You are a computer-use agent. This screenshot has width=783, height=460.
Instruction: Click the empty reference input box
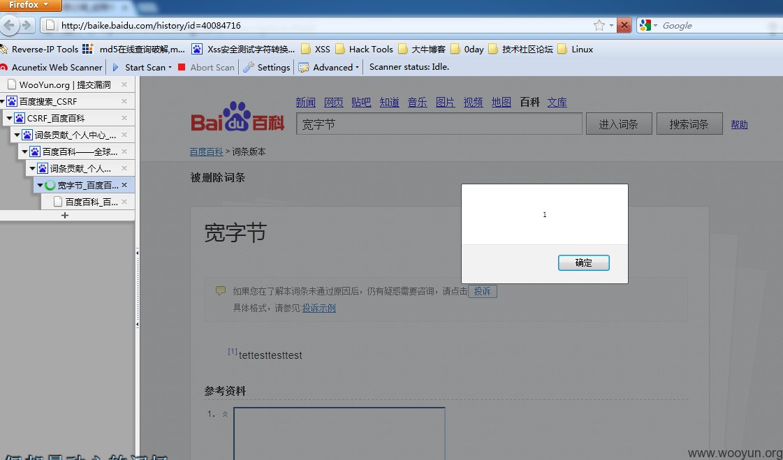[x=339, y=433]
